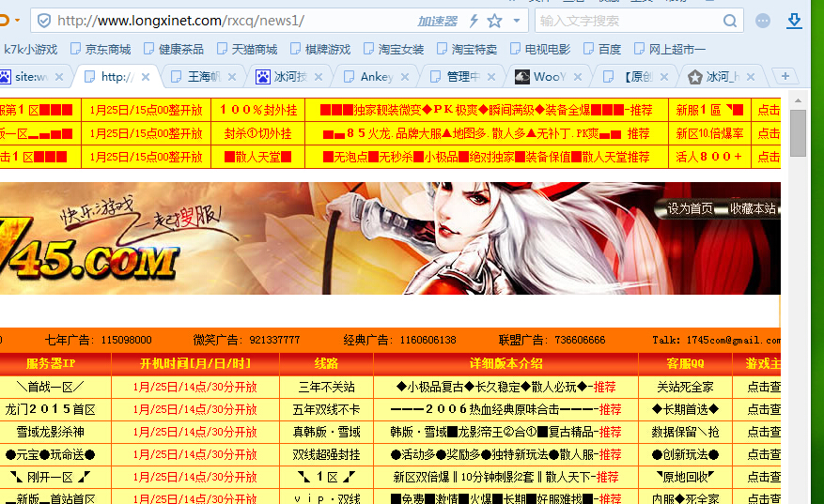Focus the 输入文字搜索 search field
The height and width of the screenshot is (504, 824).
[x=628, y=21]
